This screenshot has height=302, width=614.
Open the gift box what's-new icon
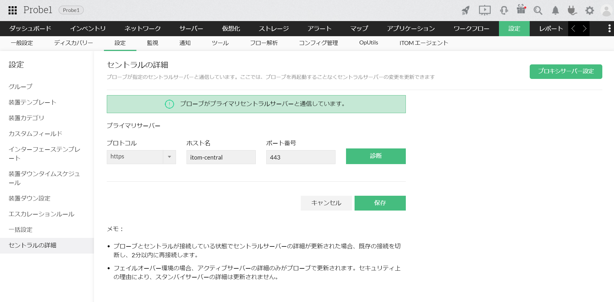521,10
